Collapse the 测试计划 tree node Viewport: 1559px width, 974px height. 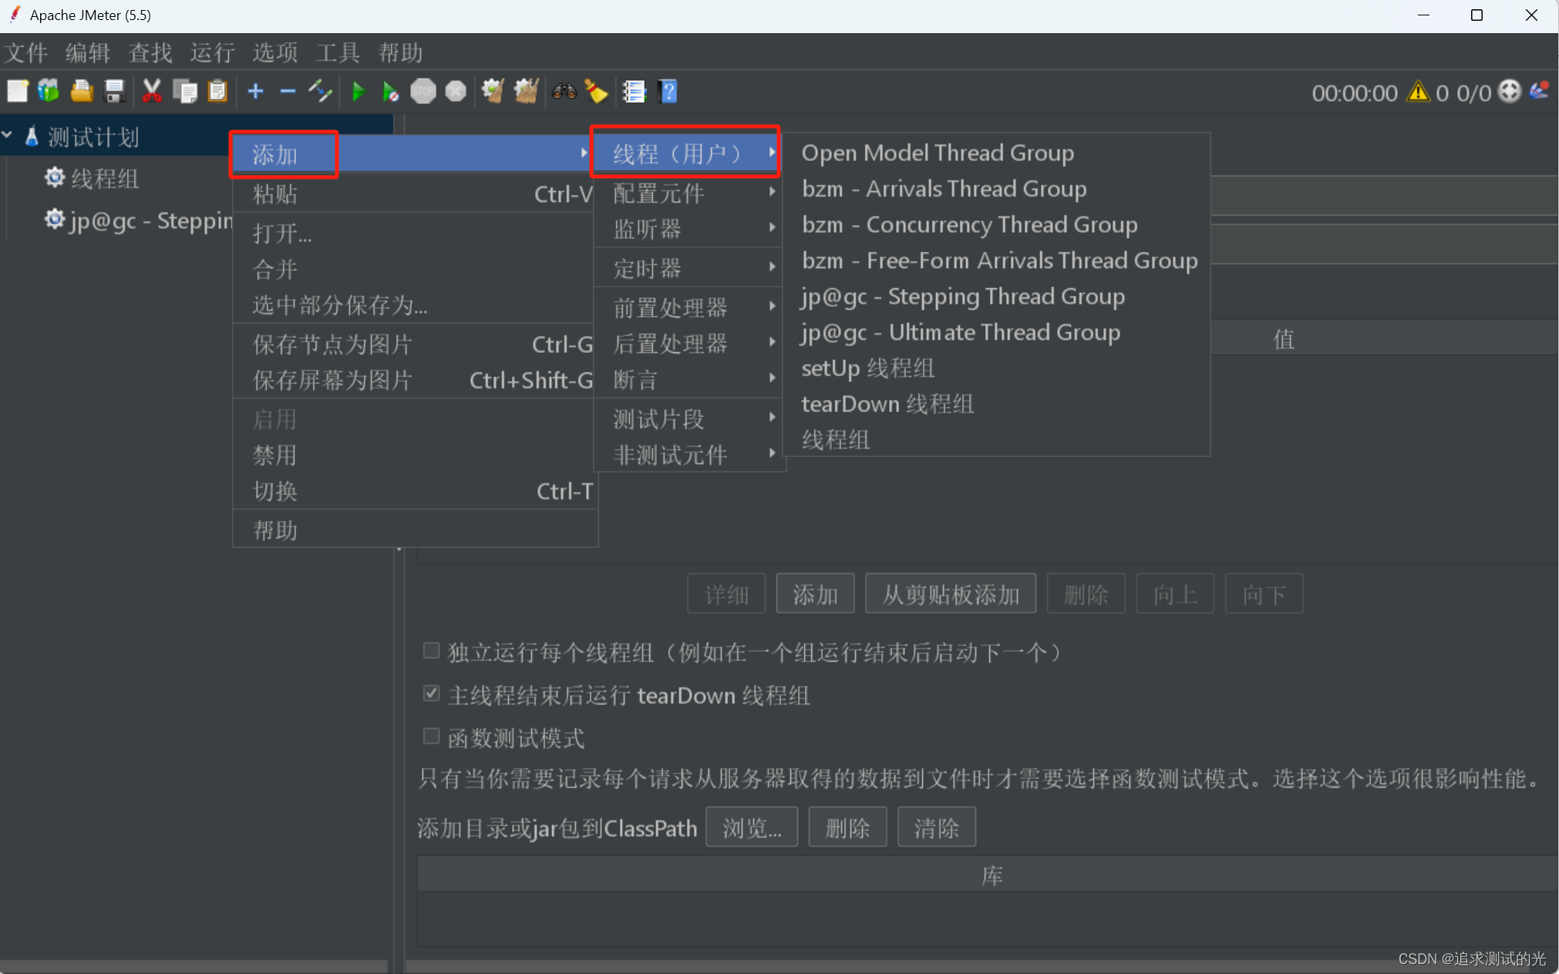click(7, 136)
